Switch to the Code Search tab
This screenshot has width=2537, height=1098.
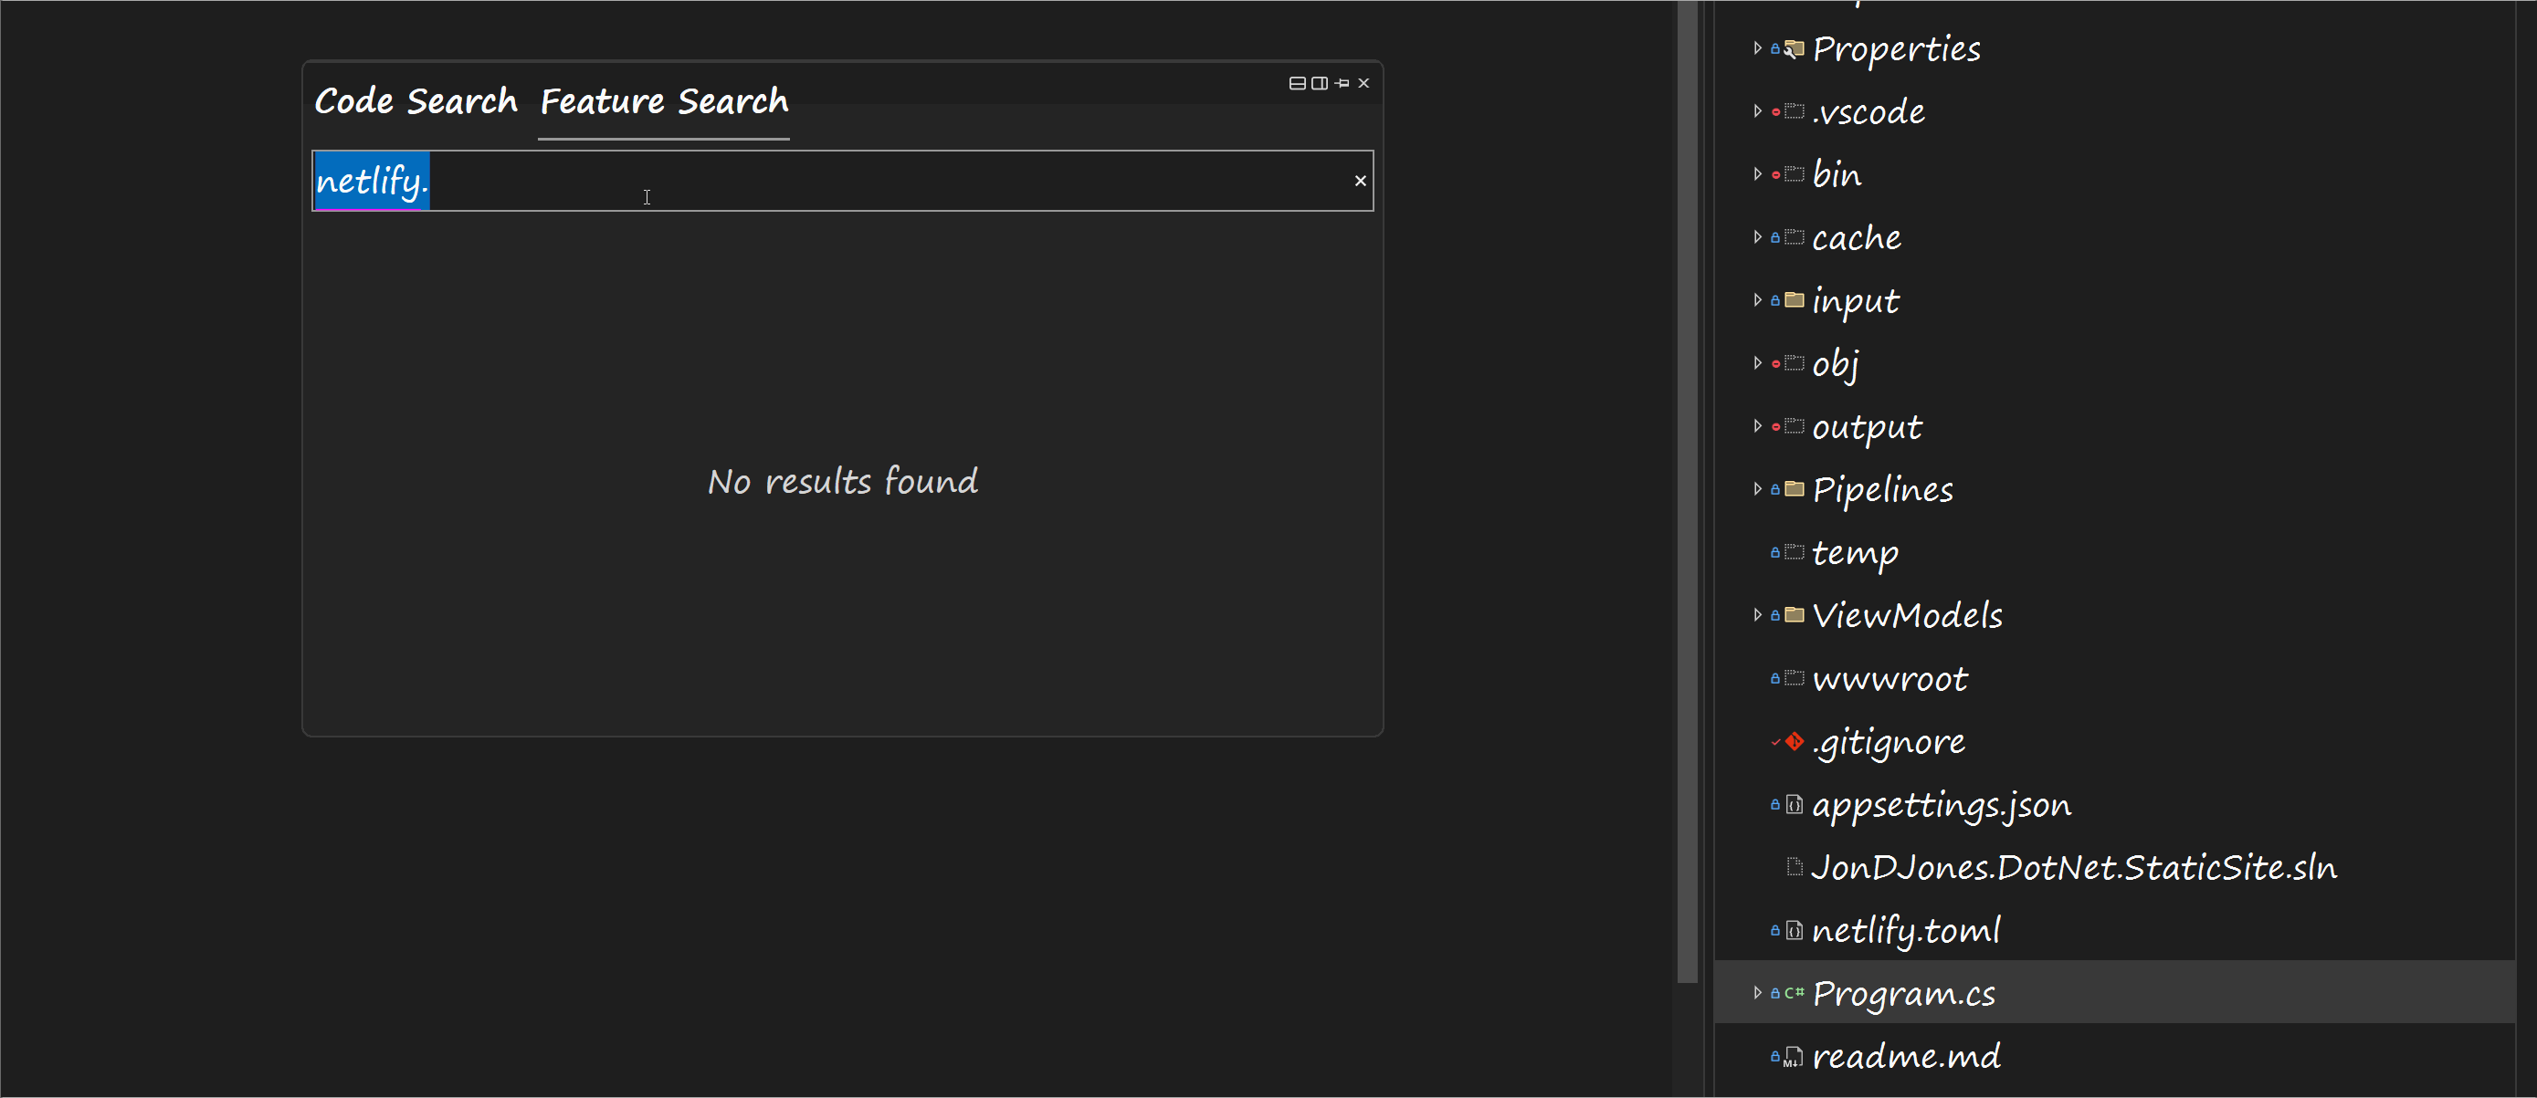point(416,101)
